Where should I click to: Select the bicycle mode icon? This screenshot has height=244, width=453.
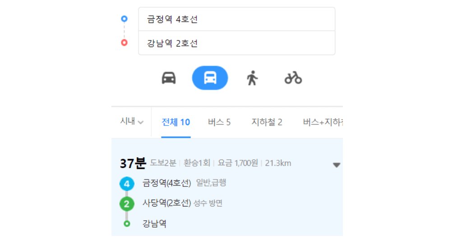coord(293,78)
